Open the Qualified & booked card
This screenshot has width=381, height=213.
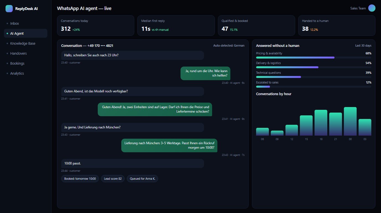pos(256,26)
